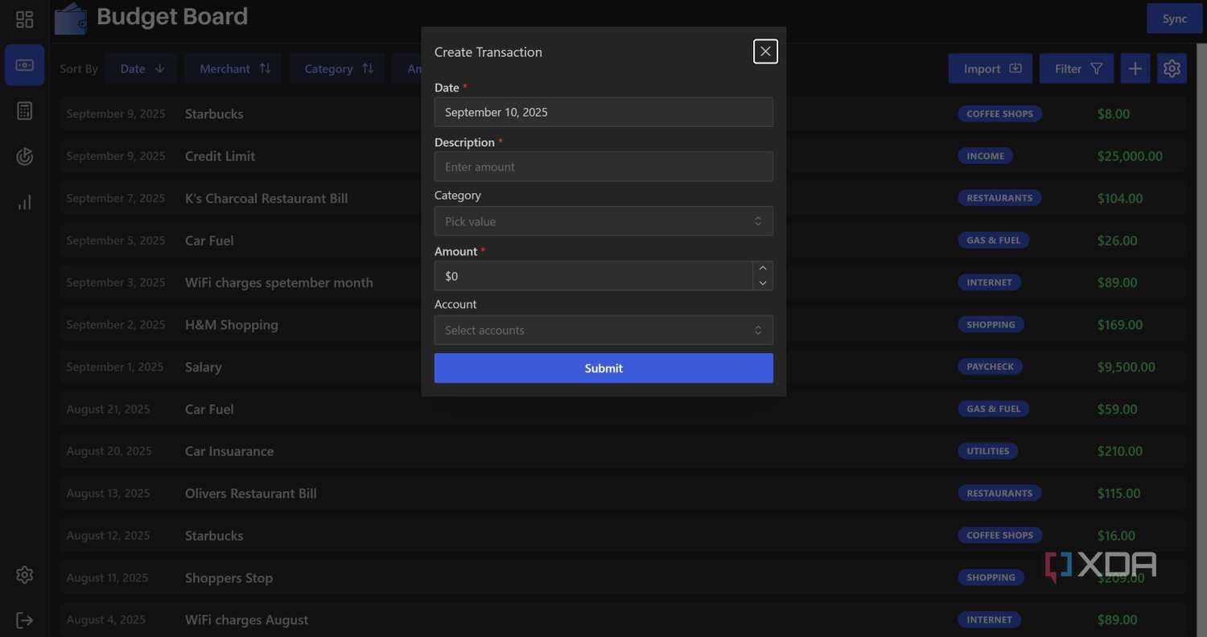Screen dimensions: 1207x637
Task: Click GAS & FUEL tag on September 5 row
Action: (993, 240)
